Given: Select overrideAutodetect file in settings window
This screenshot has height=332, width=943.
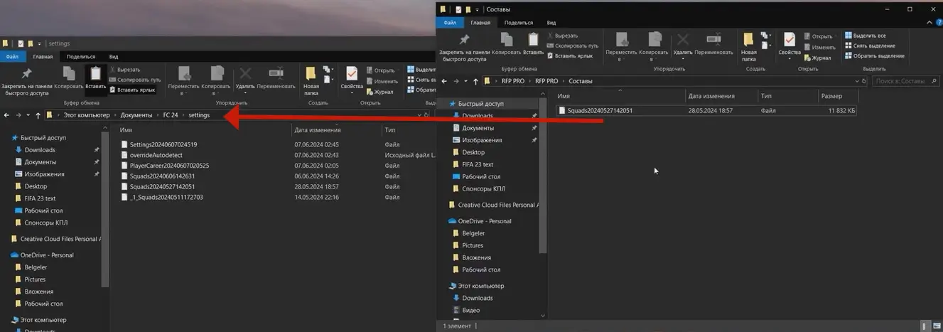Looking at the screenshot, I should point(155,155).
